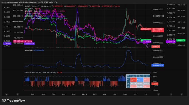Click the ETHUSD series label
The image size is (189, 105).
tap(147, 42)
